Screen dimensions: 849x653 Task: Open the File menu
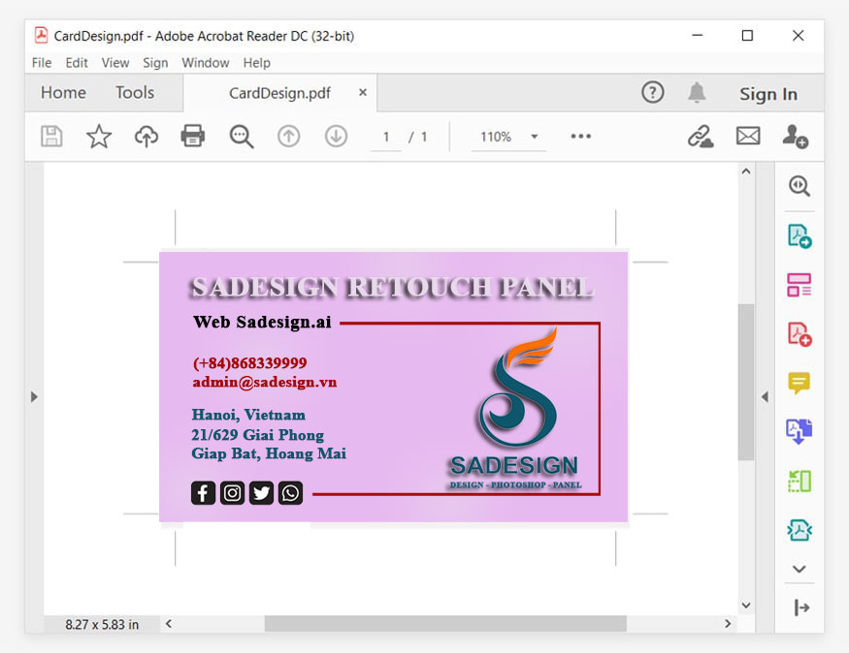coord(42,63)
